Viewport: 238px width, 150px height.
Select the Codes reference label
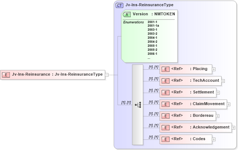[x=188, y=139]
